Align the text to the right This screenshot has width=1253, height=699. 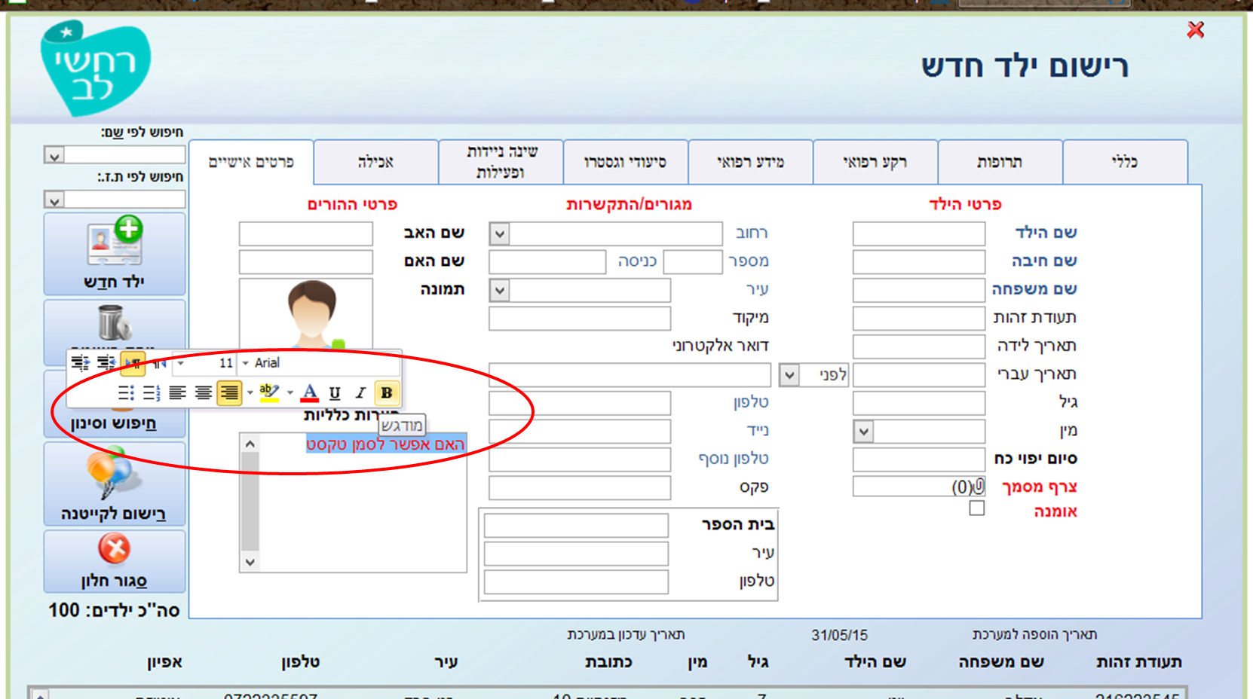pyautogui.click(x=229, y=392)
